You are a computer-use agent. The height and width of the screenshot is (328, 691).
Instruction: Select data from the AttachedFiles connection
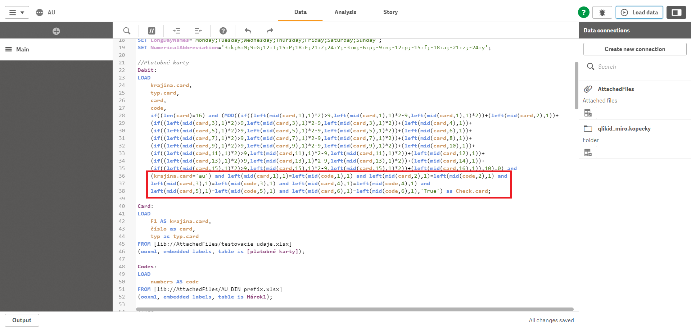point(588,113)
